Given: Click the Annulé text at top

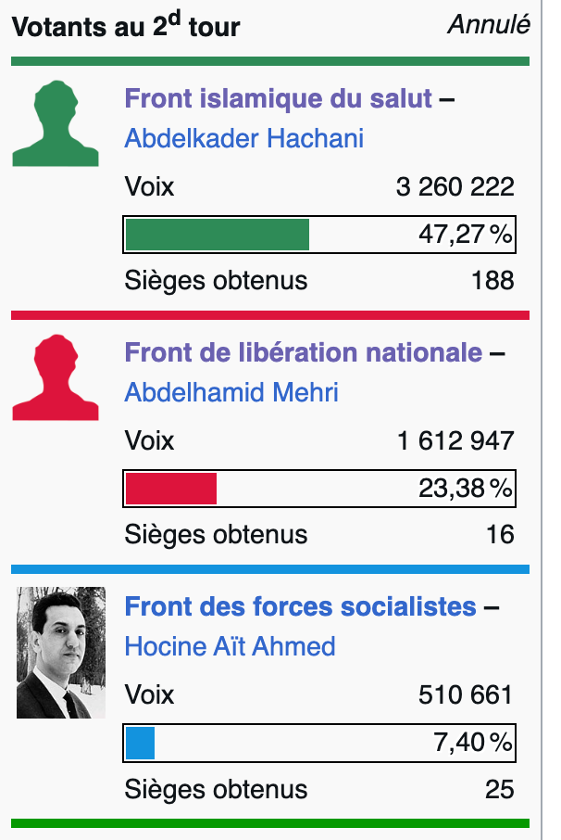Looking at the screenshot, I should (489, 25).
